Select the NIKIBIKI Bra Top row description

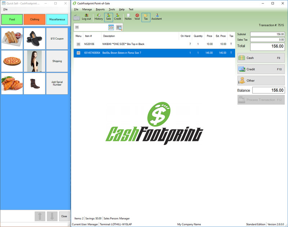123,44
